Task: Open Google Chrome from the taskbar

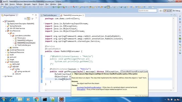Action: point(37,99)
